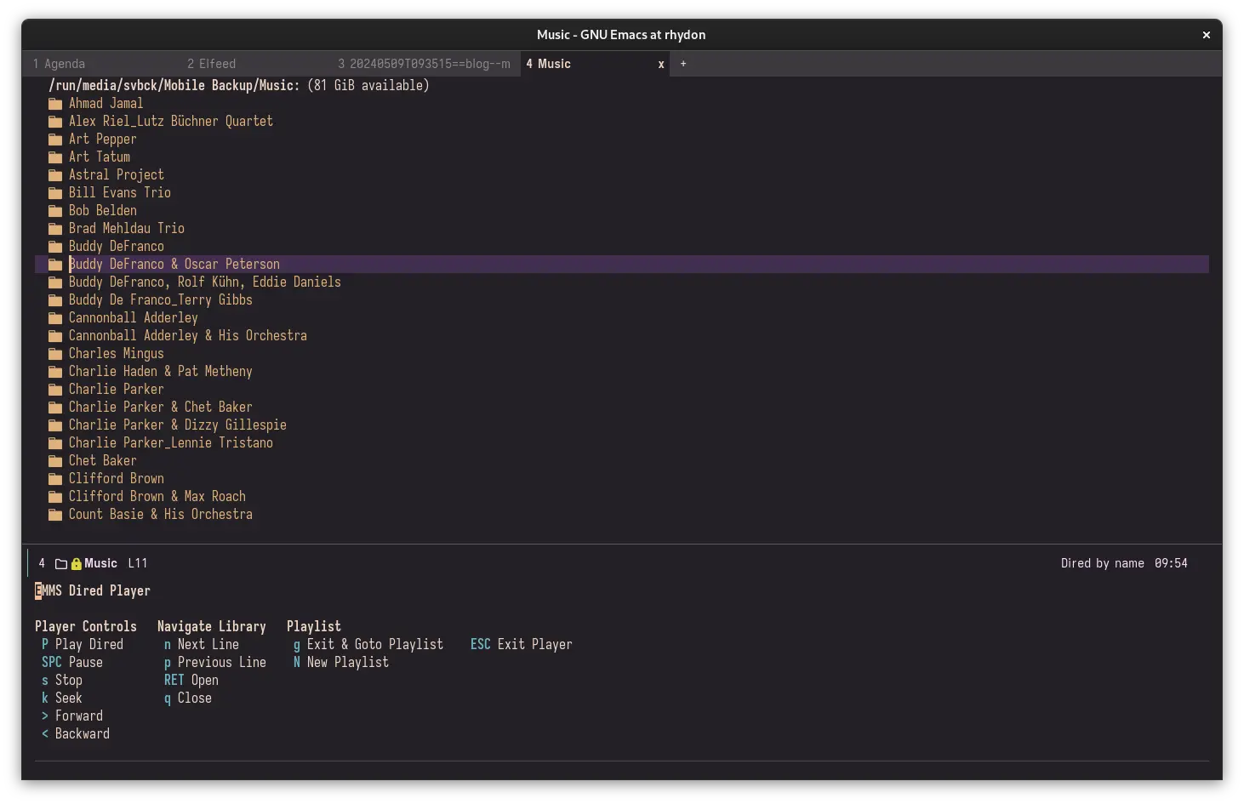Switch to the Elfeed tab
1244x804 pixels.
coord(212,64)
